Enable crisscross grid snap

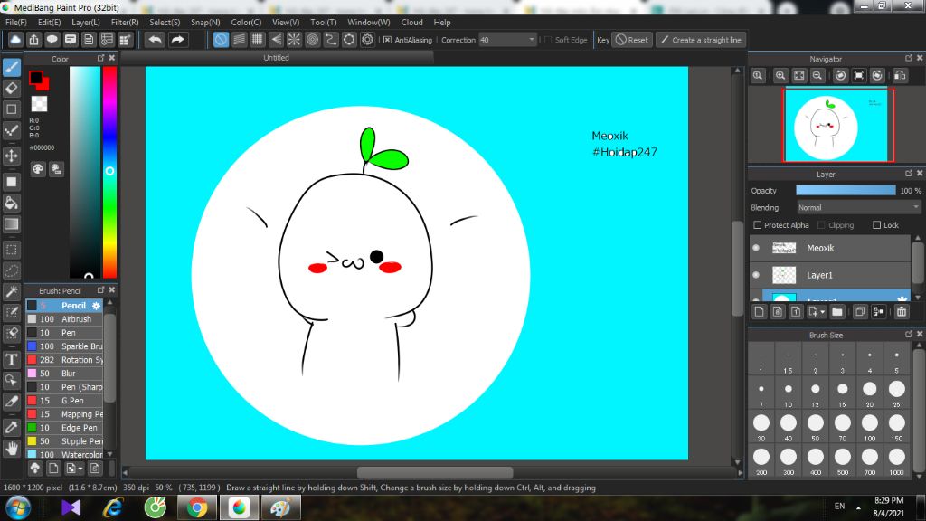click(258, 40)
